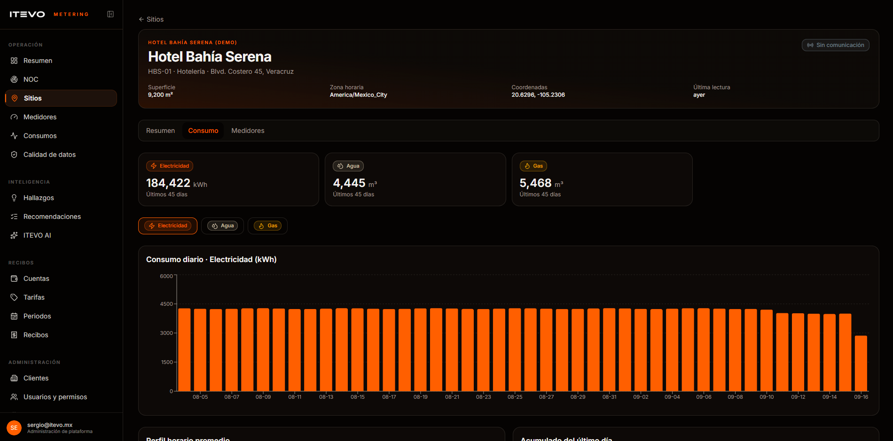Switch chart to Electricidad filter chip

[168, 226]
